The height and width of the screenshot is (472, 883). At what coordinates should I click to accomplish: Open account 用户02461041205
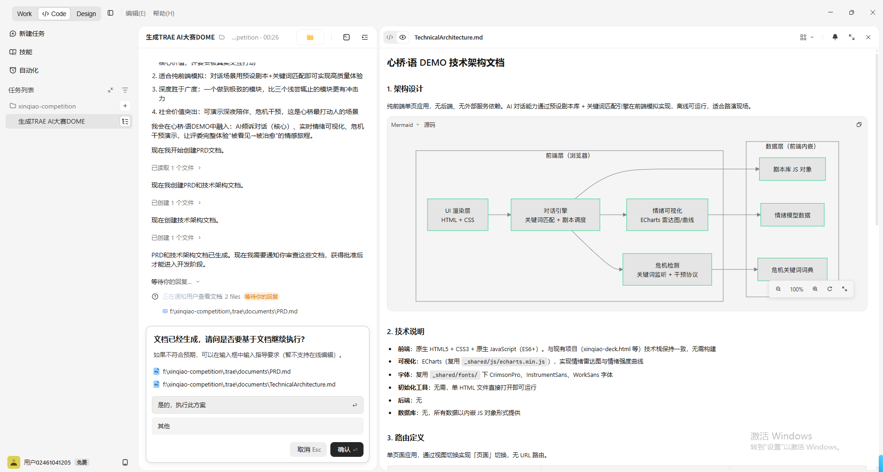tap(47, 462)
